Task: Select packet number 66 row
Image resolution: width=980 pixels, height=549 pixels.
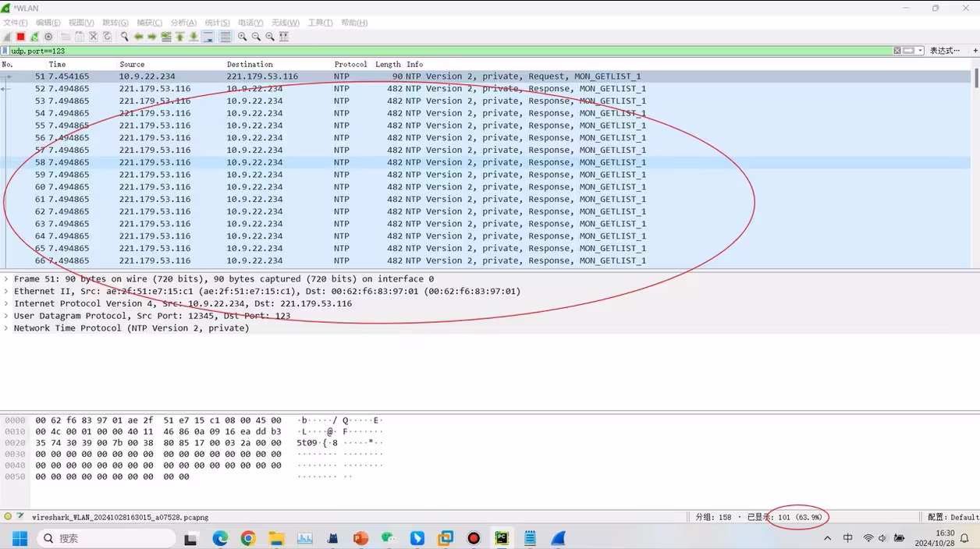Action: [487, 260]
